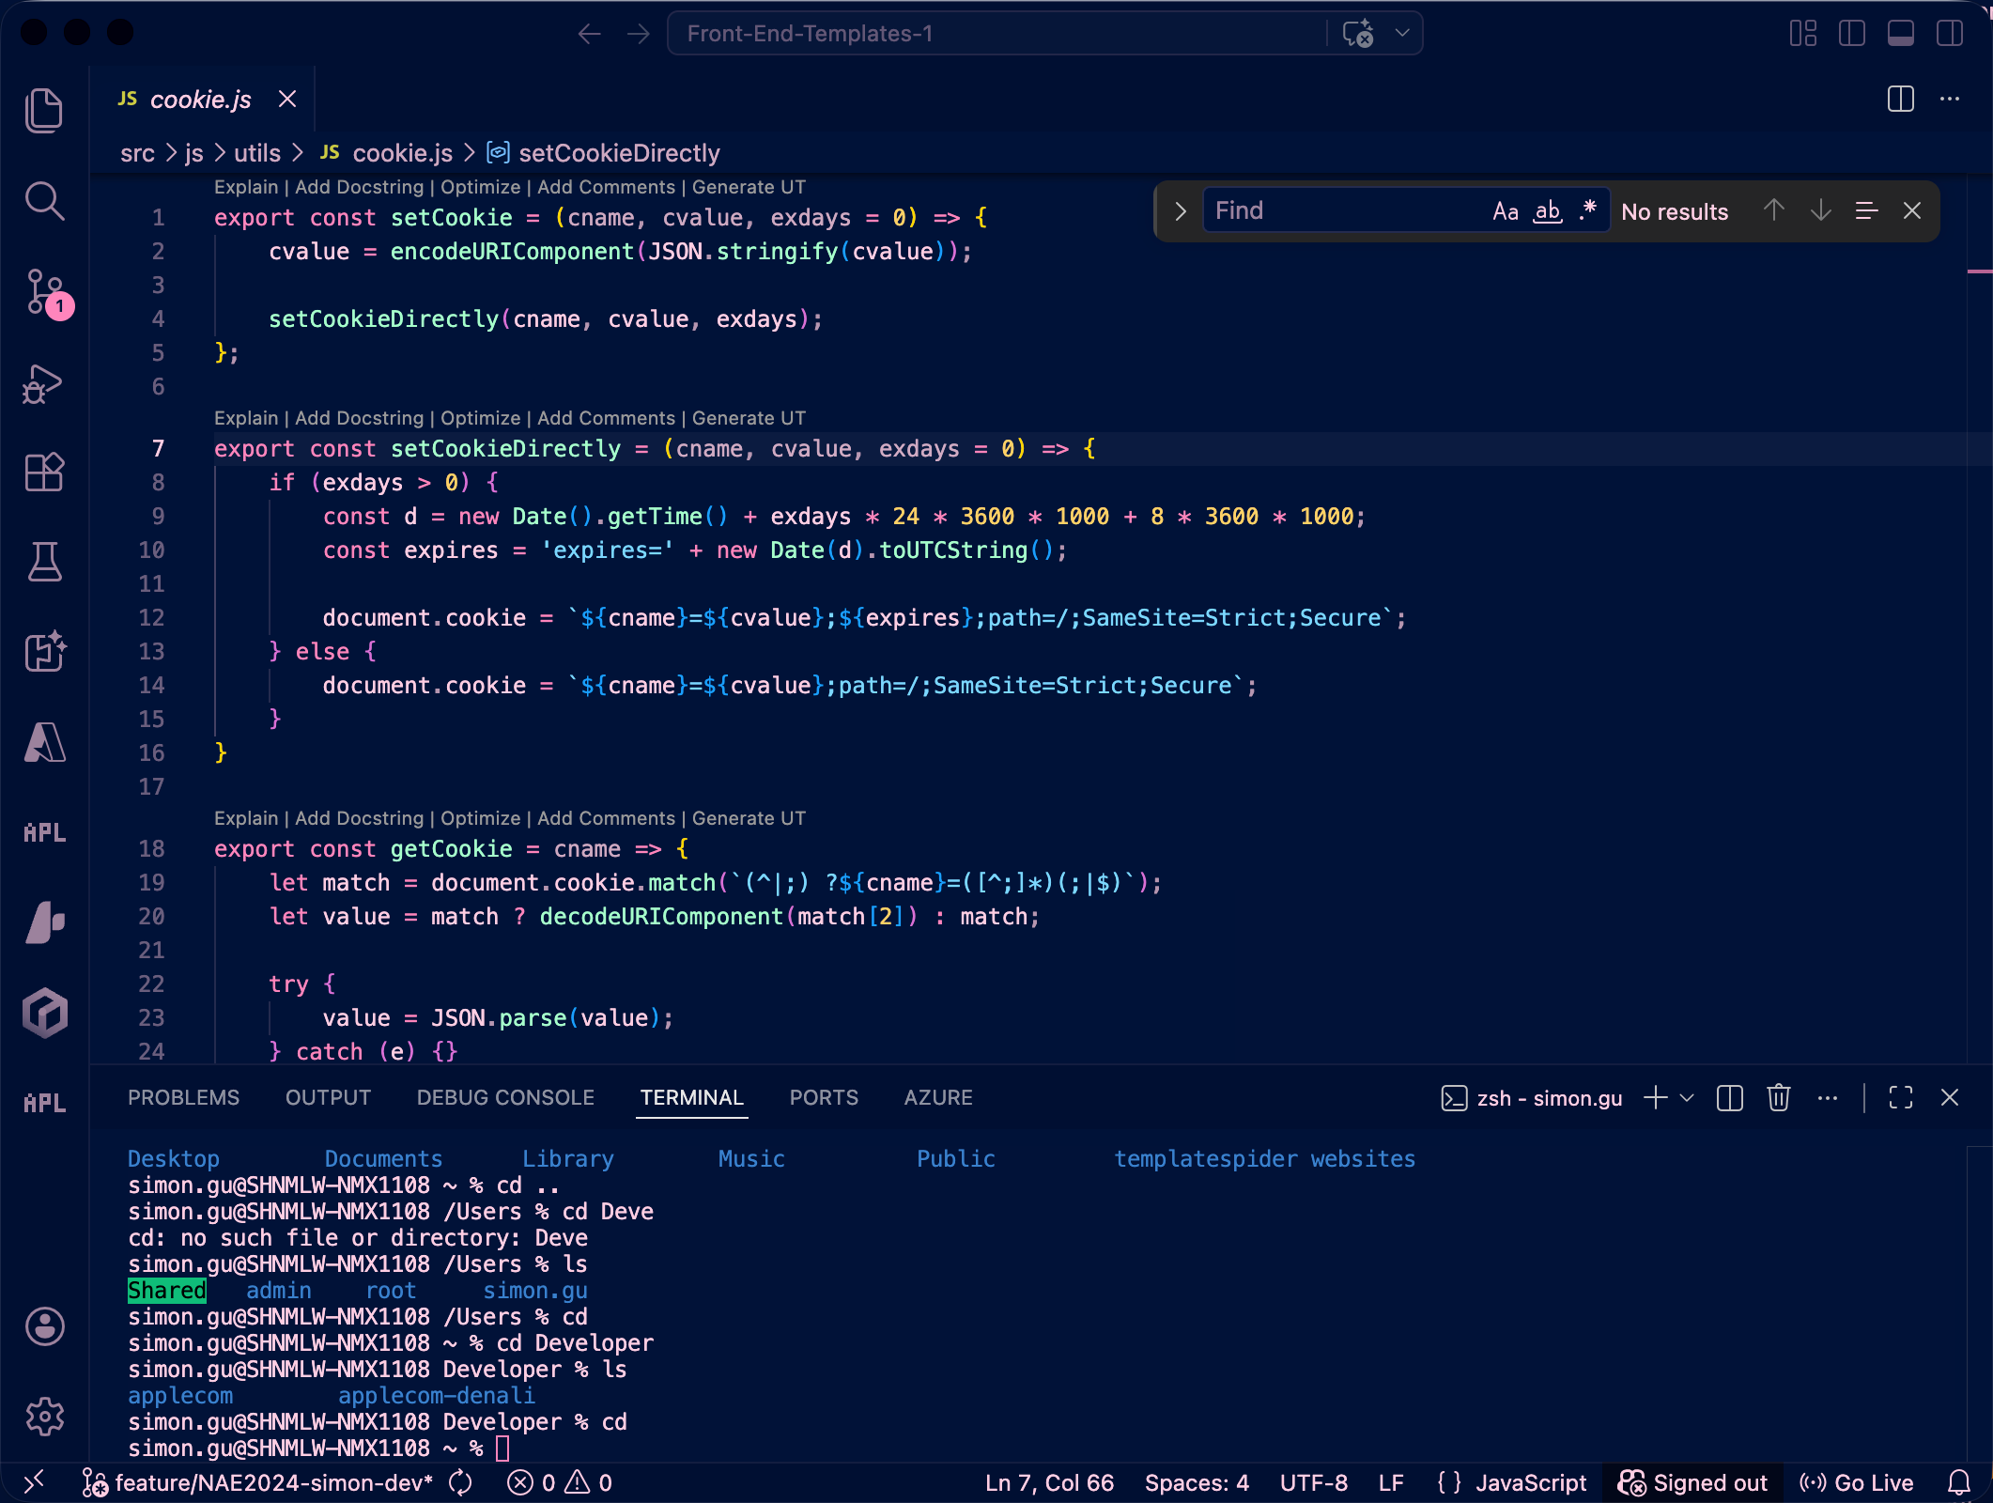The width and height of the screenshot is (1993, 1503).
Task: Open the Explorer file view
Action: pos(44,110)
